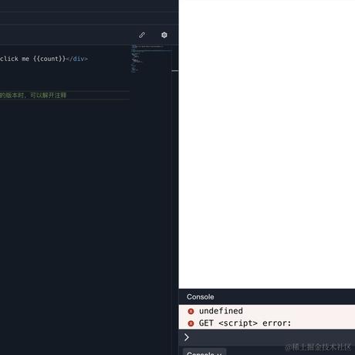Screen dimensions: 355x355
Task: Place cursor on the click me code line
Action: [65, 59]
